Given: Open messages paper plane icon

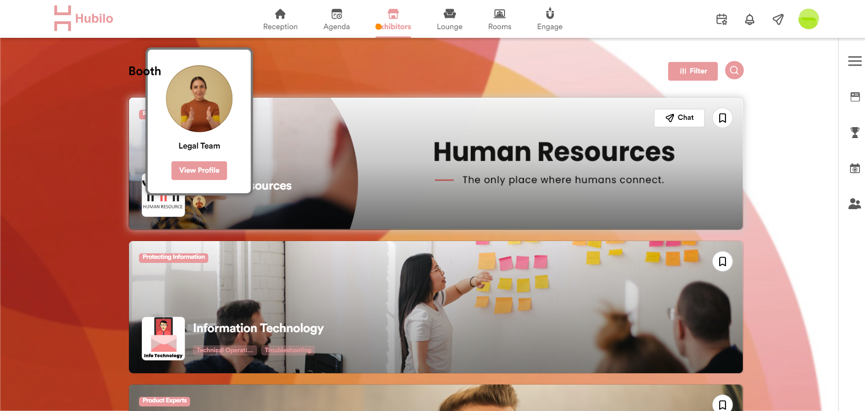Looking at the screenshot, I should [x=778, y=19].
